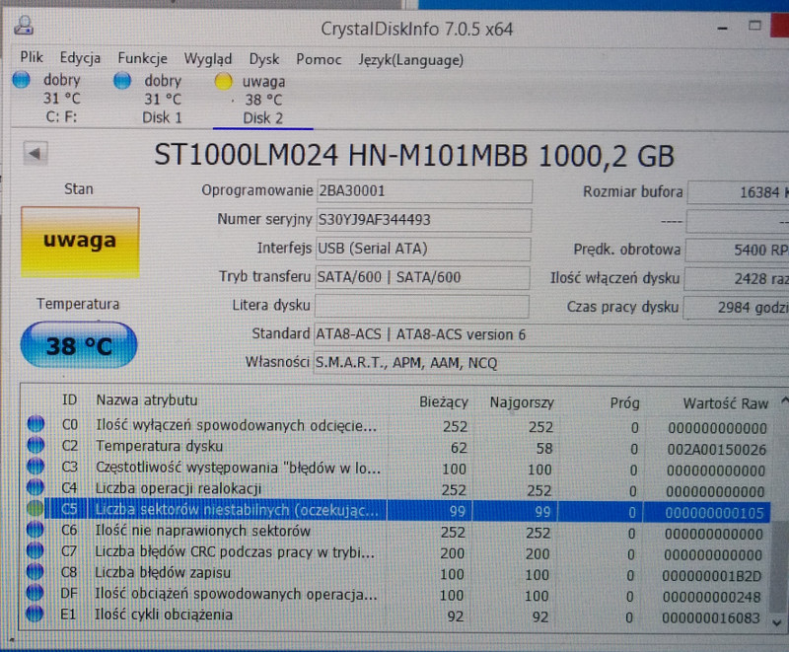Viewport: 789px width, 652px height.
Task: Open the Wygląd menu
Action: coord(208,59)
